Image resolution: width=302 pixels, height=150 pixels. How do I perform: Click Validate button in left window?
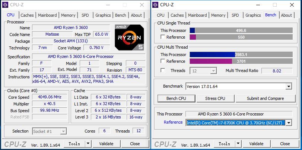(x=107, y=144)
